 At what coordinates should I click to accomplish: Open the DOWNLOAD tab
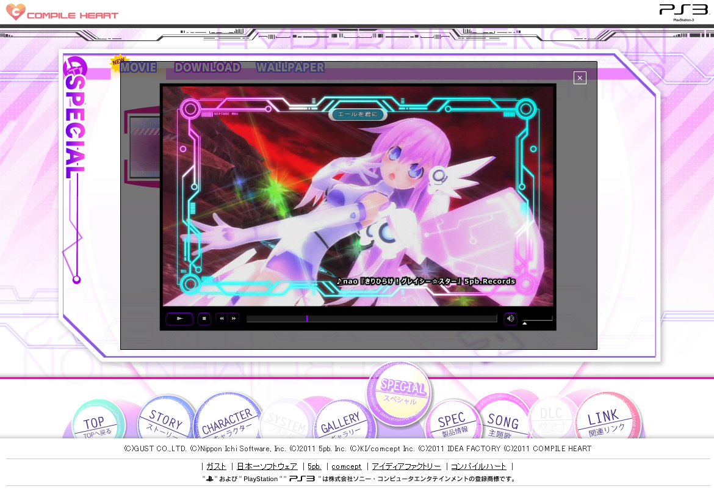207,67
